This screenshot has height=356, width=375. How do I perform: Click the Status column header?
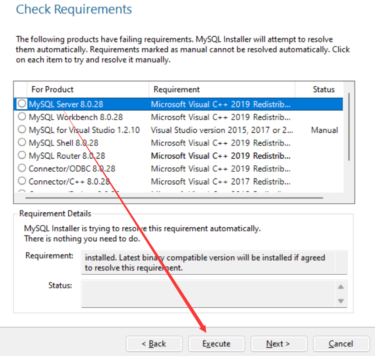pyautogui.click(x=319, y=89)
